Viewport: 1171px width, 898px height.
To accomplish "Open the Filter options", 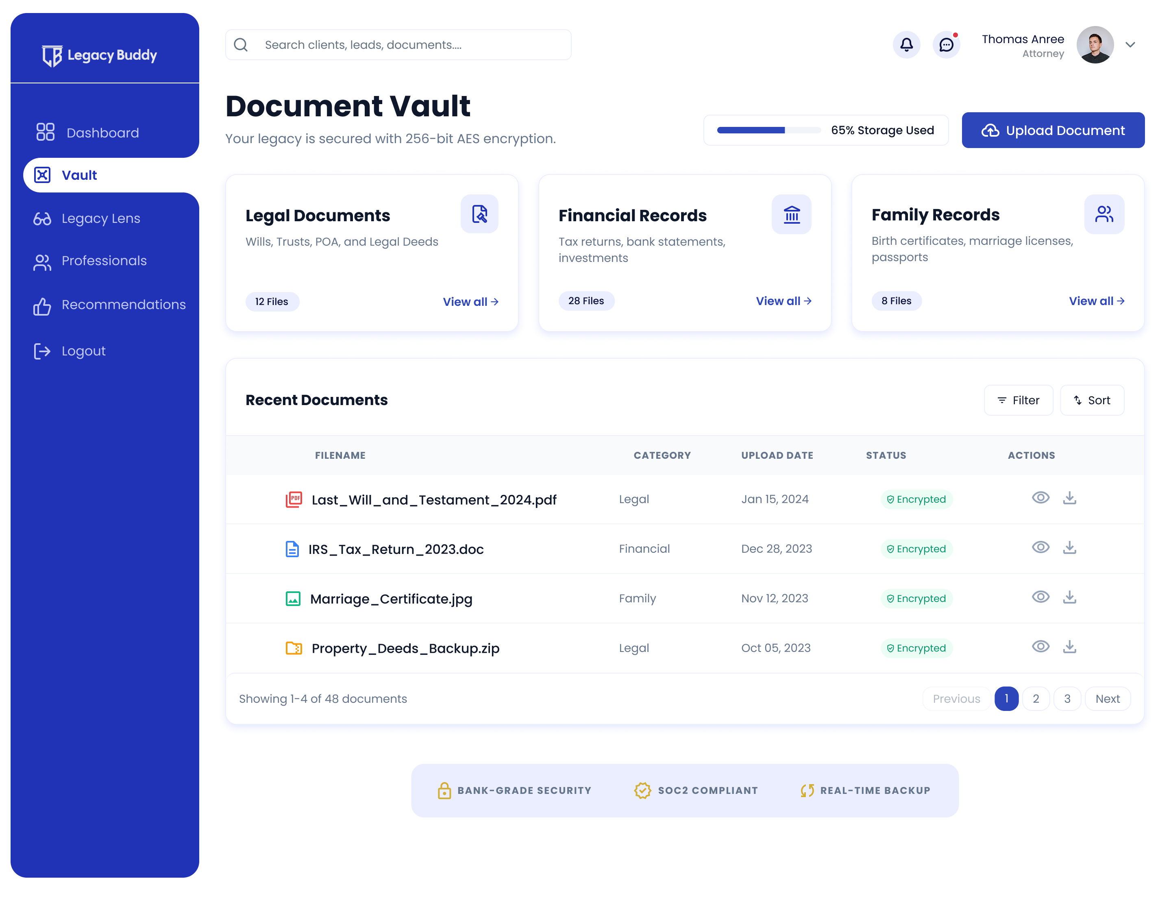I will (1018, 400).
